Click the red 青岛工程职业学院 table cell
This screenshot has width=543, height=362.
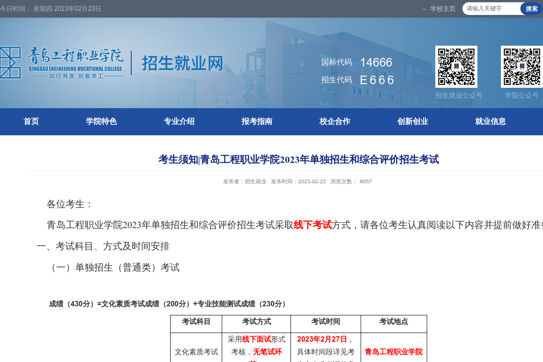coord(394,352)
